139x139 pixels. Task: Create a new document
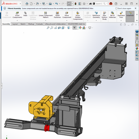click(x=31, y=4)
